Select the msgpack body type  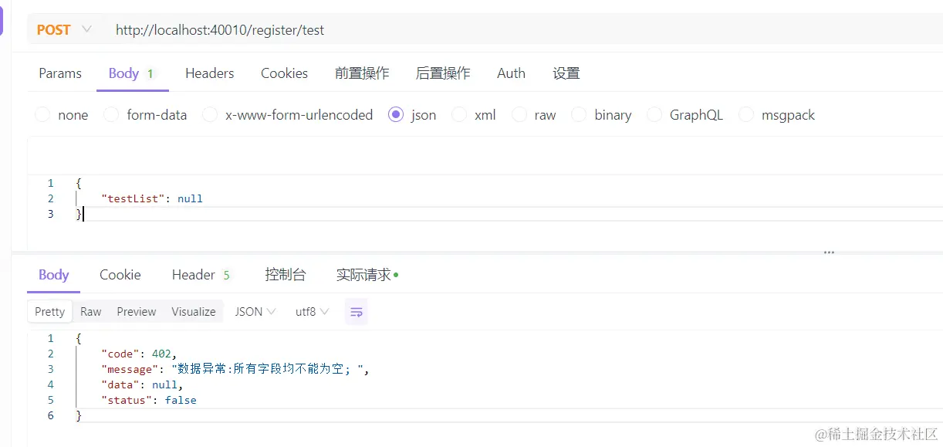tap(777, 115)
